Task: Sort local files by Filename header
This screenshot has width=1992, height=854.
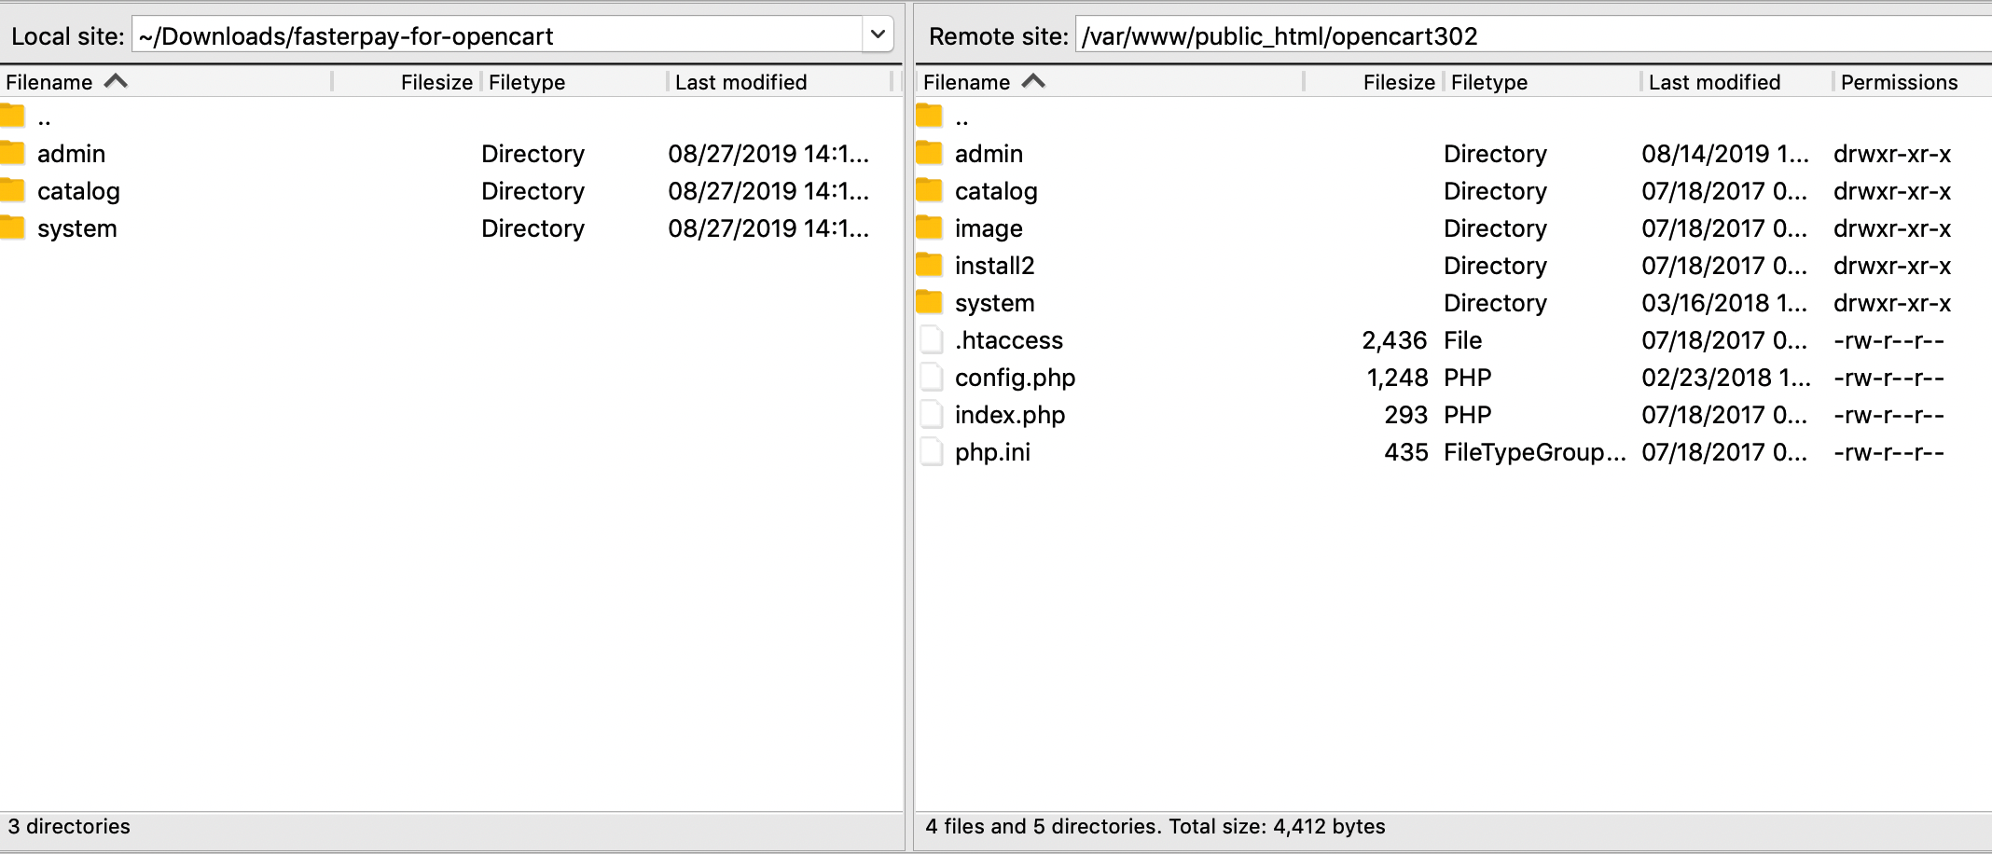Action: (166, 82)
